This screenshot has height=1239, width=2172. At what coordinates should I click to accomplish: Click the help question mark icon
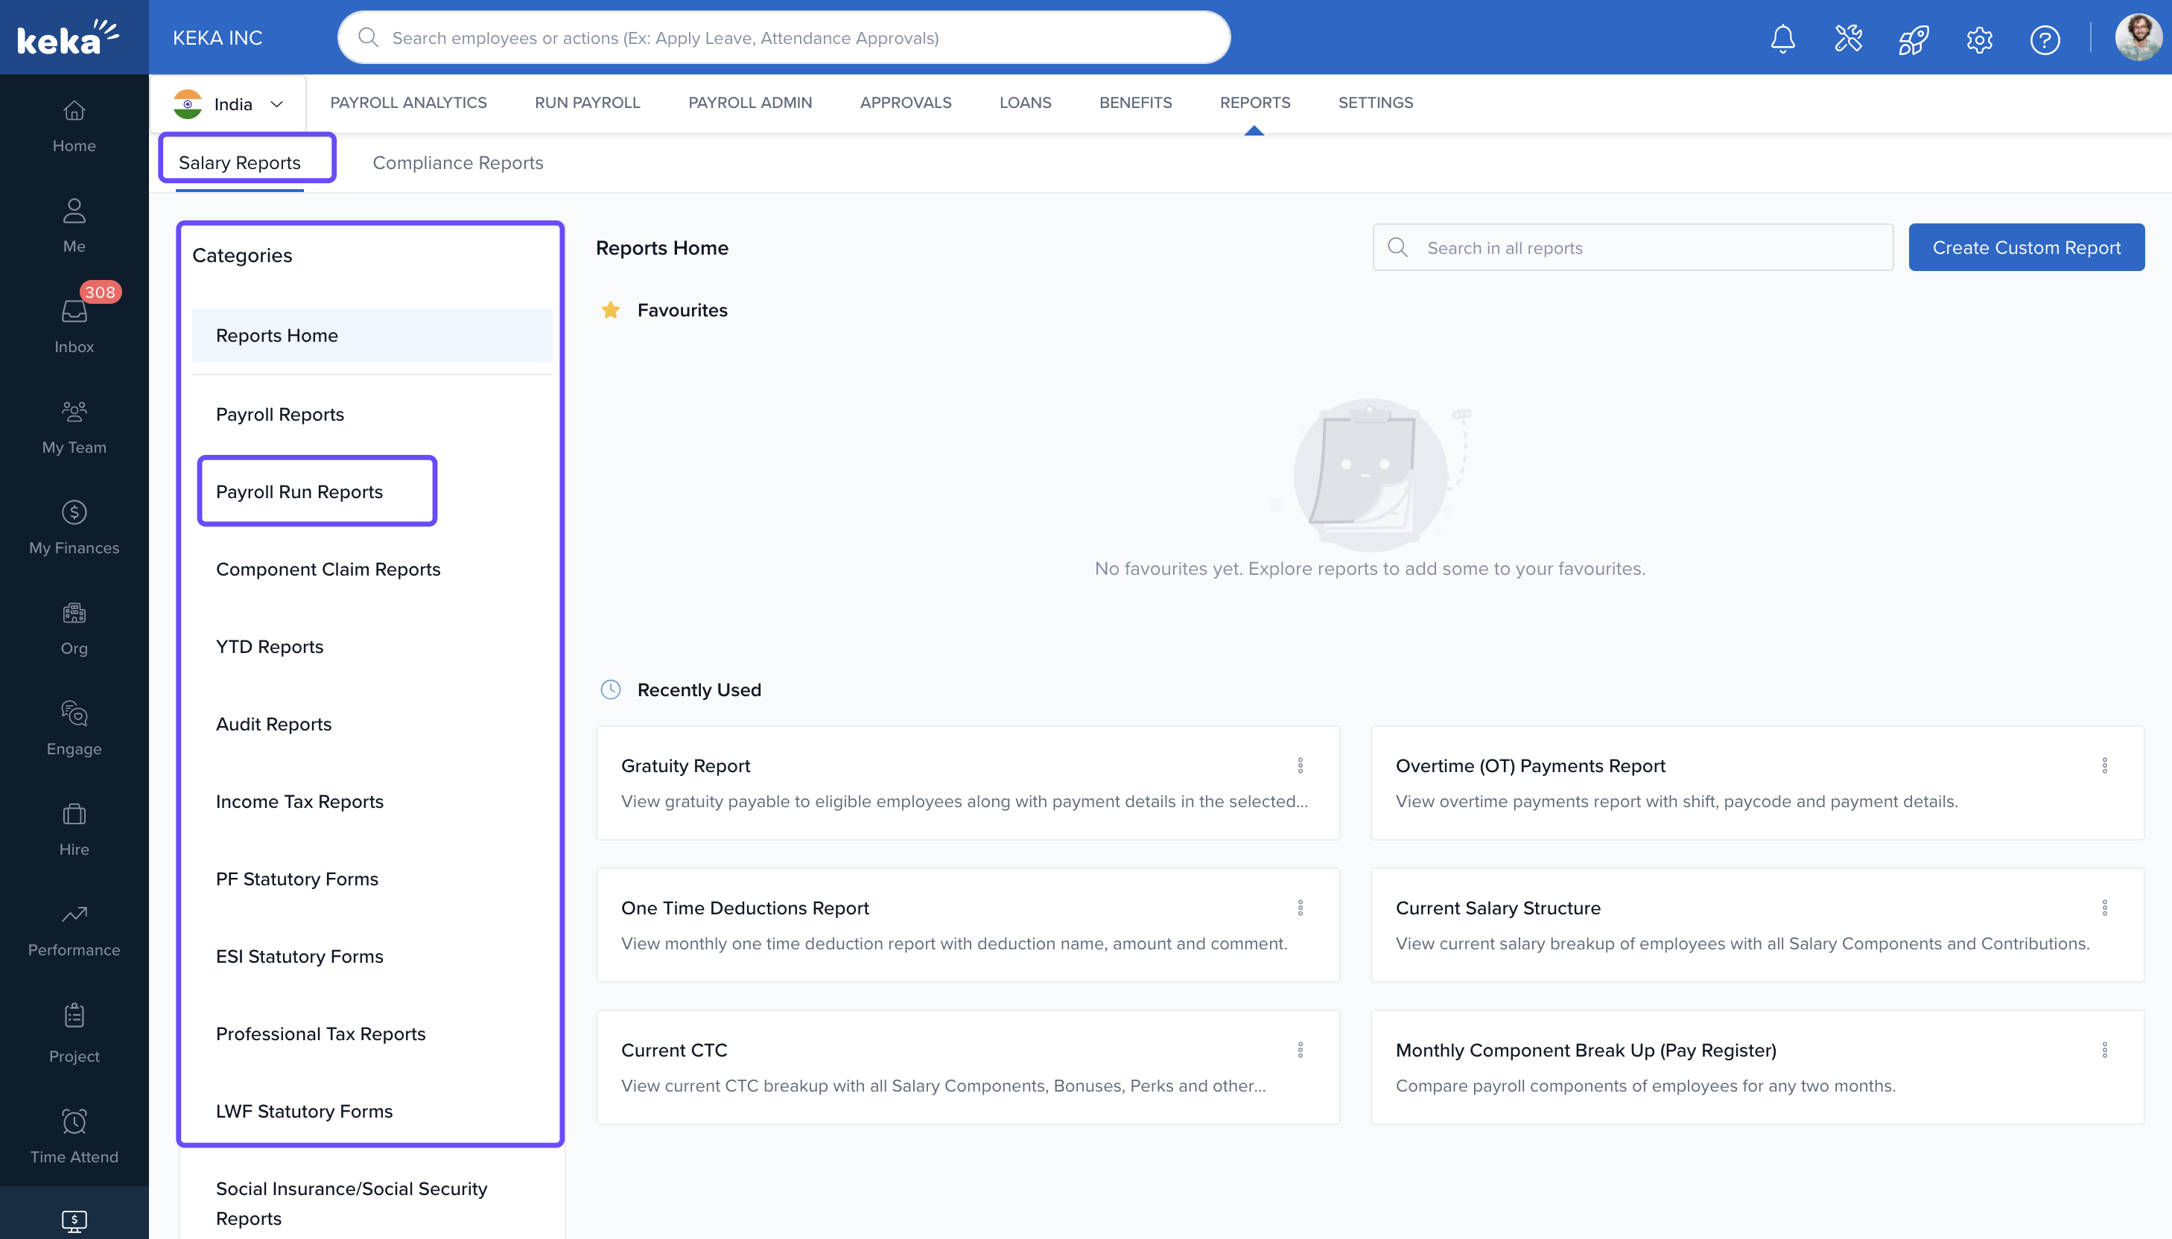point(2045,39)
